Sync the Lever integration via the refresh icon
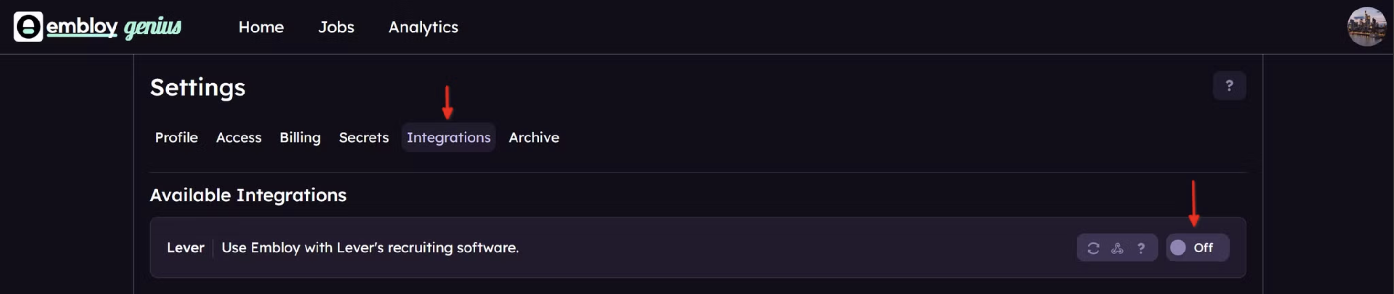 tap(1093, 248)
